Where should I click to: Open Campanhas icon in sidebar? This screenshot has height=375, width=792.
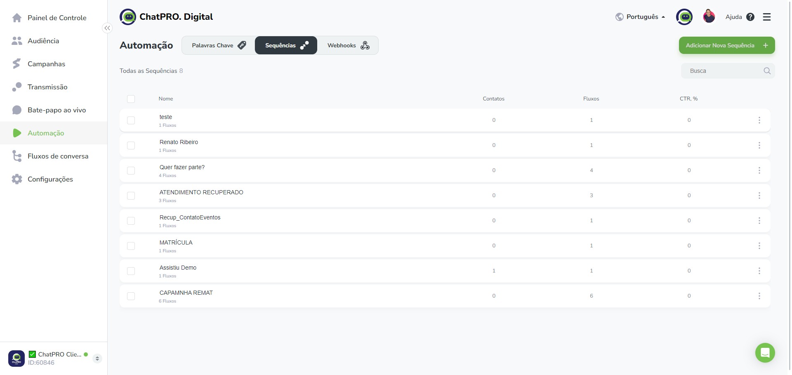pyautogui.click(x=16, y=64)
